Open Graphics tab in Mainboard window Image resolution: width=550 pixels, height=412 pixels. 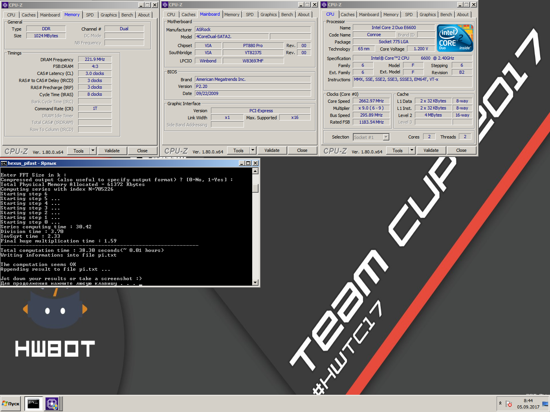[269, 15]
